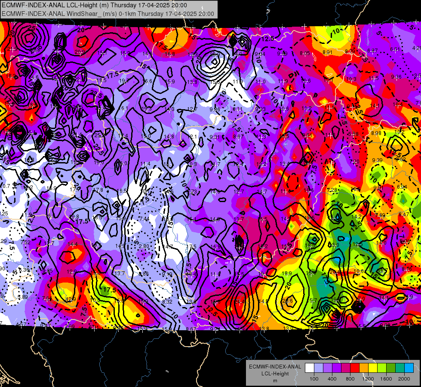The height and width of the screenshot is (387, 421).
Task: Click the grid value 8.47
Action: pyautogui.click(x=403, y=214)
